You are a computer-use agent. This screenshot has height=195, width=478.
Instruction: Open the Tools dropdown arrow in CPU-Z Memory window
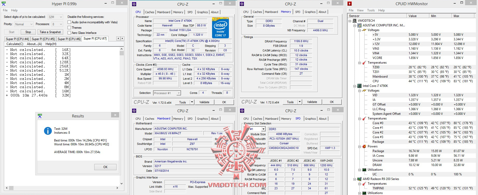click(300, 102)
